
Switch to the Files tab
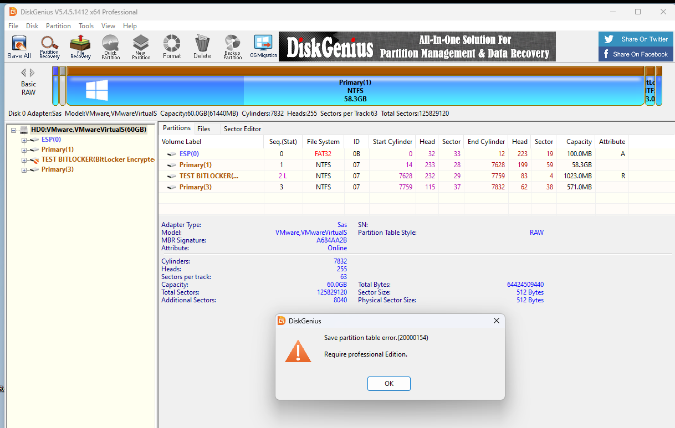[x=203, y=128]
